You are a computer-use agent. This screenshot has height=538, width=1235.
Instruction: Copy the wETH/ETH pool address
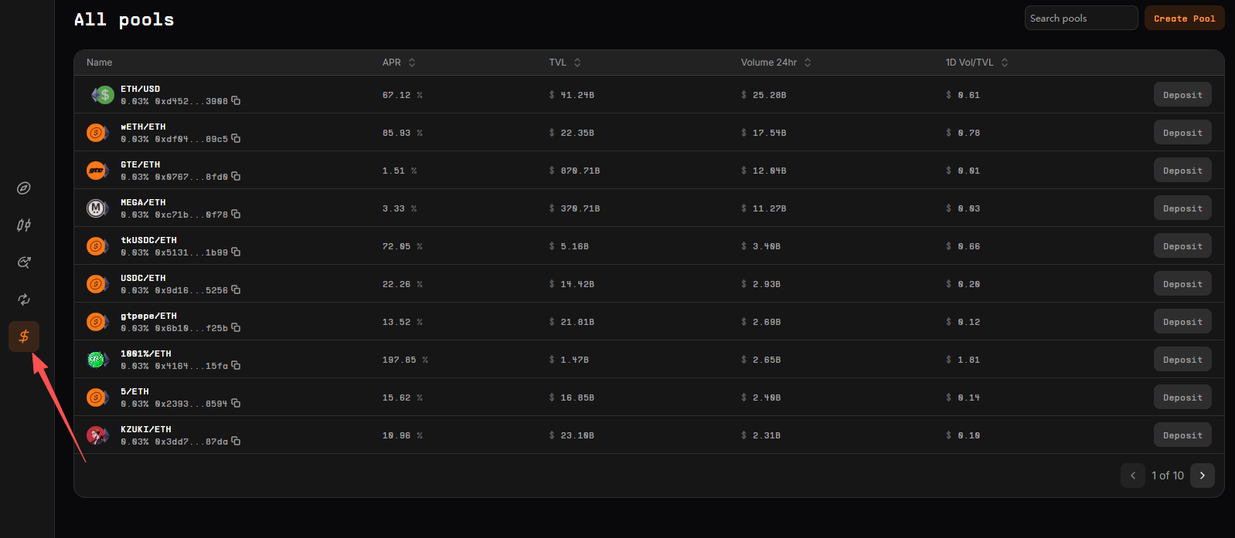236,139
